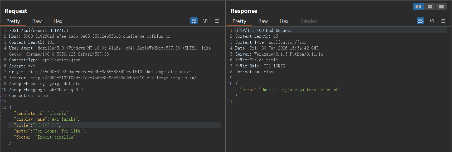Click the X-Waf-Rule response header line
This screenshot has height=152, width=452.
pos(260,66)
